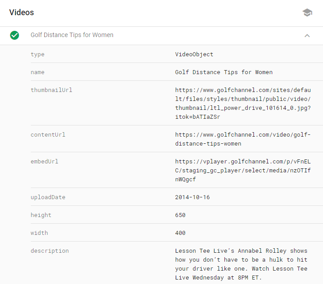
Task: Select the Golf Distance Tips for Women row title
Action: 72,35
